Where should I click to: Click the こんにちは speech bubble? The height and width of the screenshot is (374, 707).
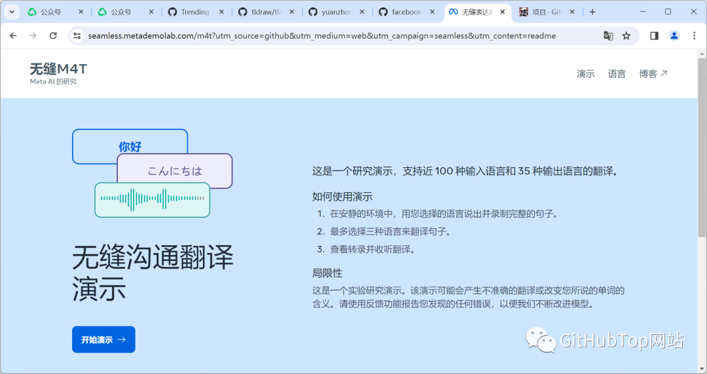pyautogui.click(x=175, y=171)
